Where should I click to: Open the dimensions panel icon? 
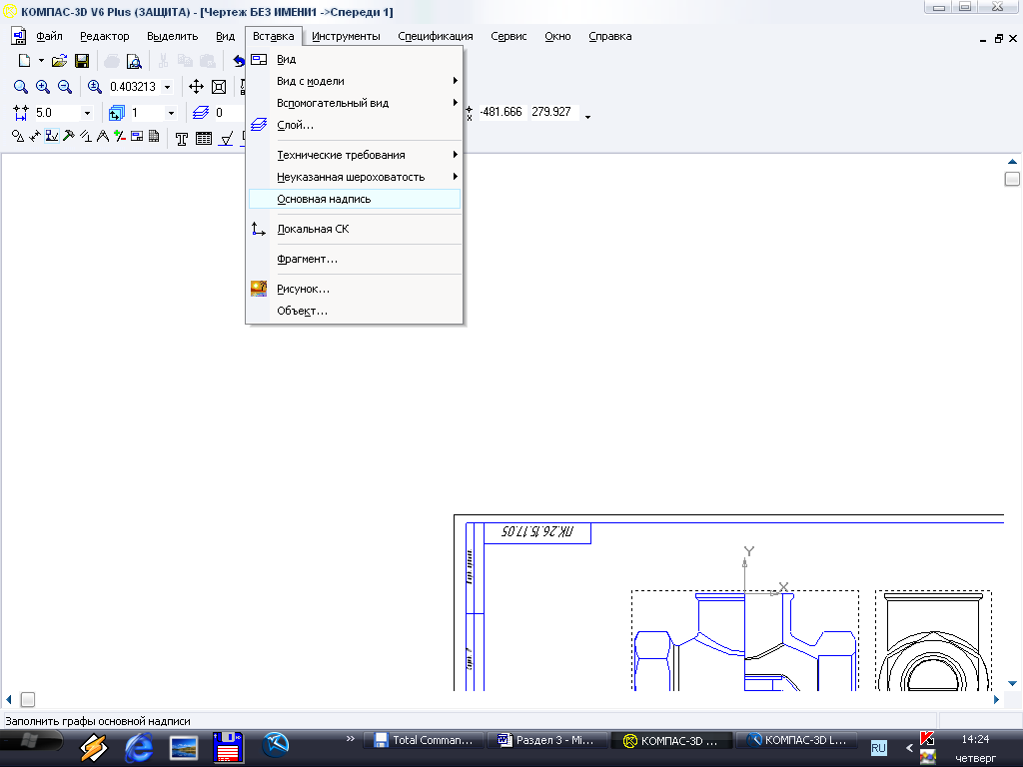(35, 136)
